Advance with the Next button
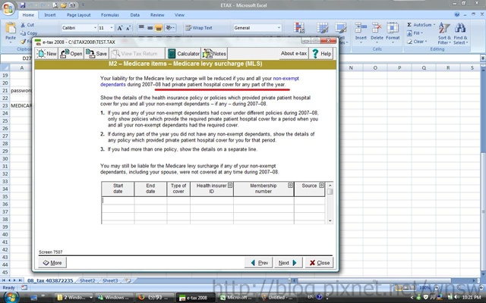Viewport: 486px width, 303px height. [289, 263]
